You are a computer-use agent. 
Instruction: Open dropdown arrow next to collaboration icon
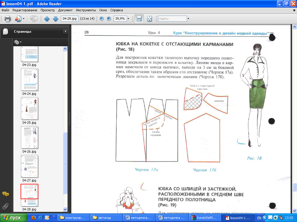coord(24,19)
